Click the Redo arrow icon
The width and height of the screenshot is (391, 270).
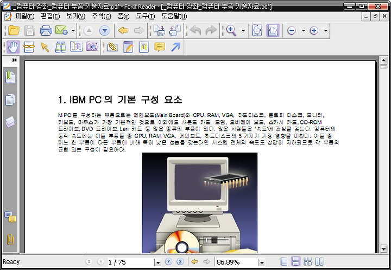[x=211, y=30]
